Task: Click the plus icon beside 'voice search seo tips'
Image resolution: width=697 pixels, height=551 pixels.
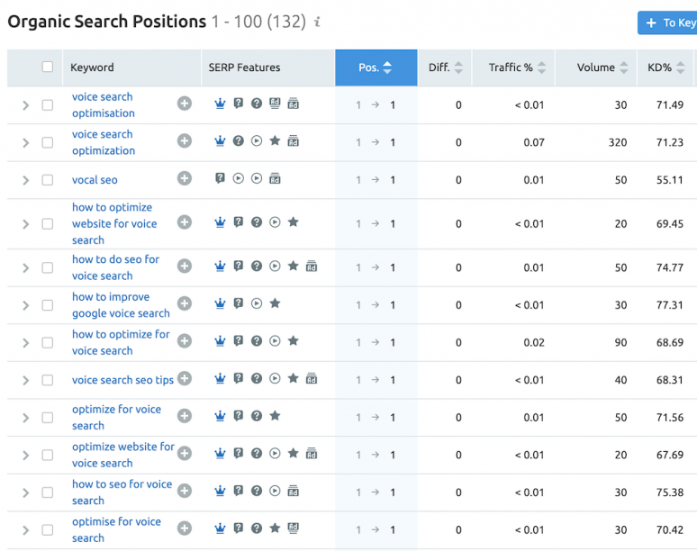Action: pos(185,379)
